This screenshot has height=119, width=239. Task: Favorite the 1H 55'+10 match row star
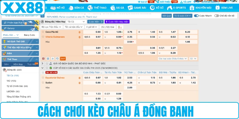(43, 72)
